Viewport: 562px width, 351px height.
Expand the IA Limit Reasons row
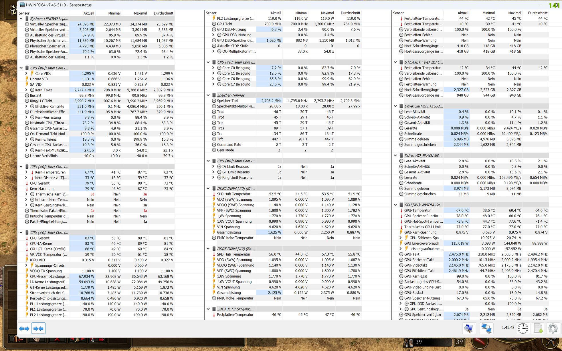click(x=213, y=167)
